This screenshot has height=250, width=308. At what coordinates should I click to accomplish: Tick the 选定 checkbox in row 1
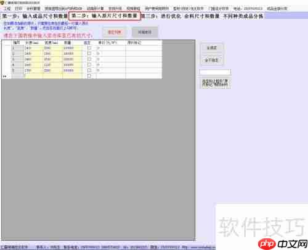[89, 48]
